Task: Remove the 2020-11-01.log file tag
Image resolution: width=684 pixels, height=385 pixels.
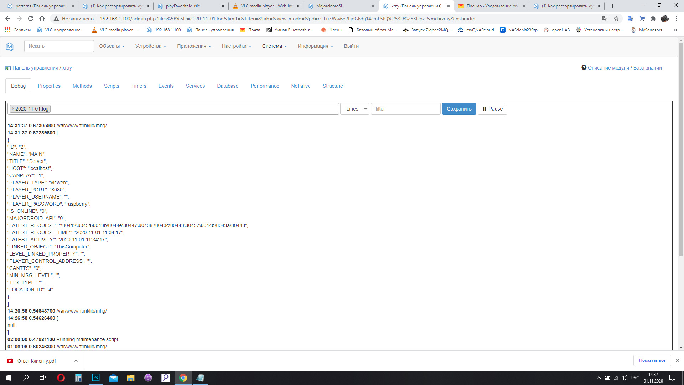Action: click(13, 109)
